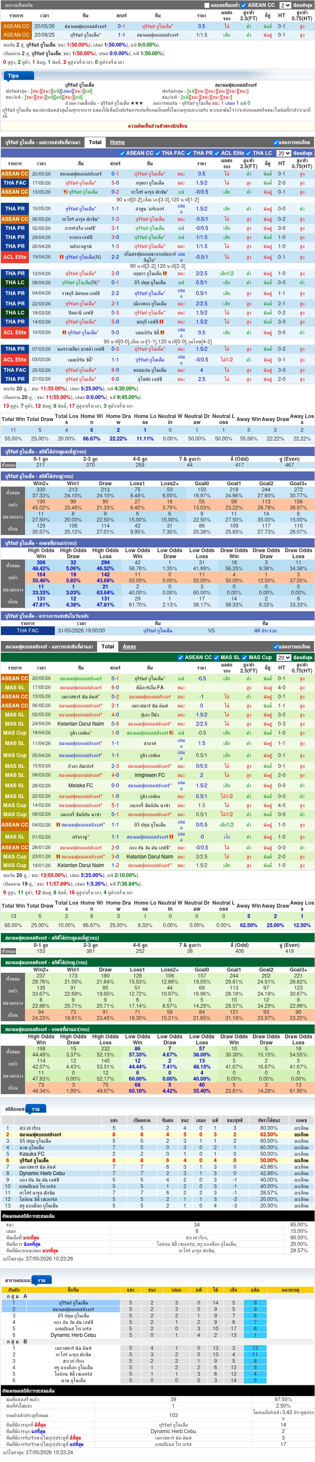
Task: Switch to Away tab in Selangor results
Action: tap(129, 646)
